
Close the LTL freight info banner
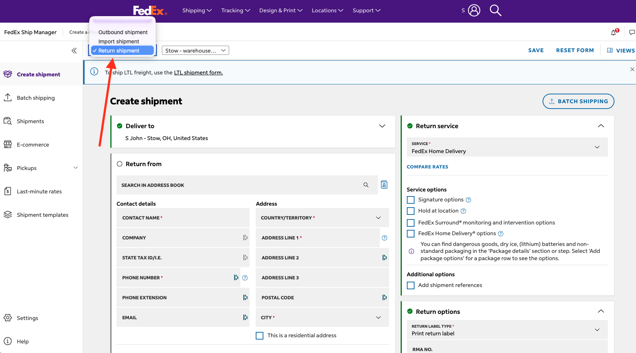coord(632,69)
